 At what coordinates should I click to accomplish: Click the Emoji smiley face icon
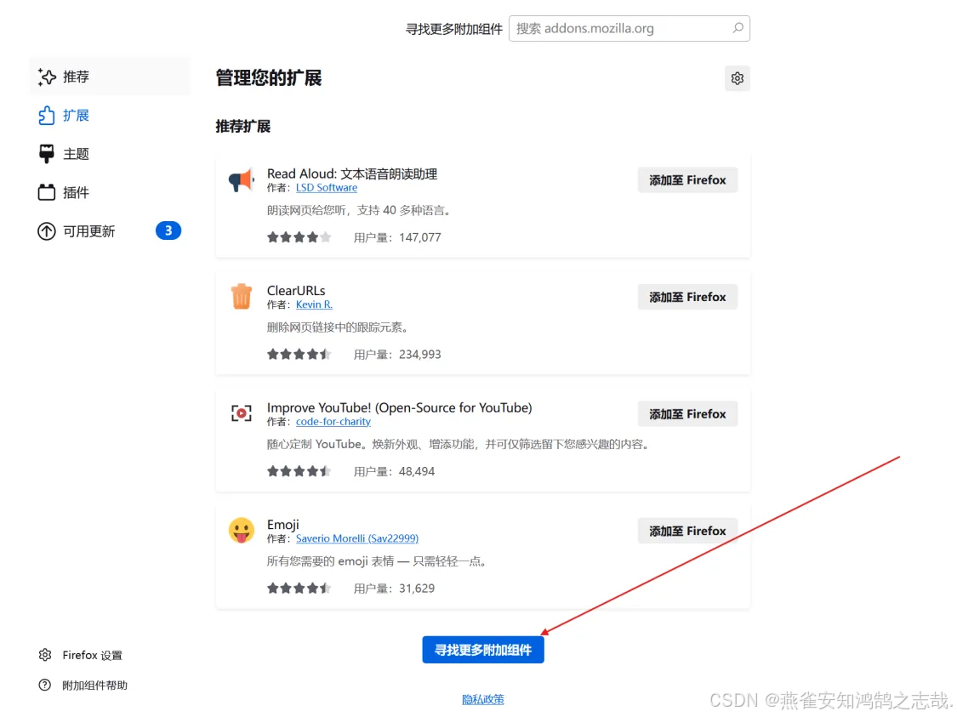coord(241,530)
